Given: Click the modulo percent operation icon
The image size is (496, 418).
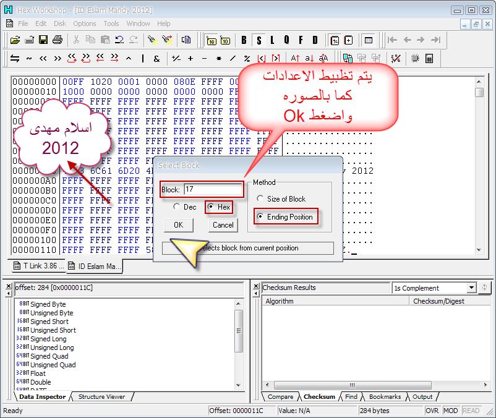Looking at the screenshot, I should [x=247, y=59].
